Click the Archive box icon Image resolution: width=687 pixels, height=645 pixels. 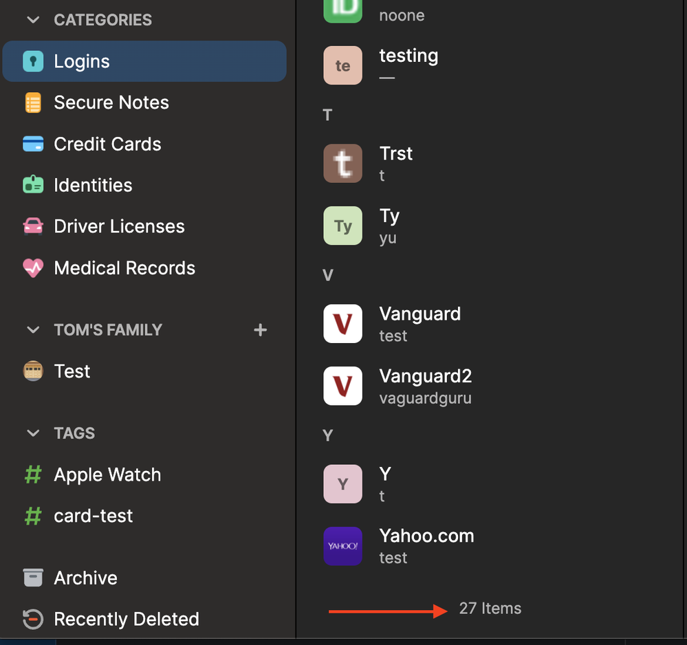[33, 578]
